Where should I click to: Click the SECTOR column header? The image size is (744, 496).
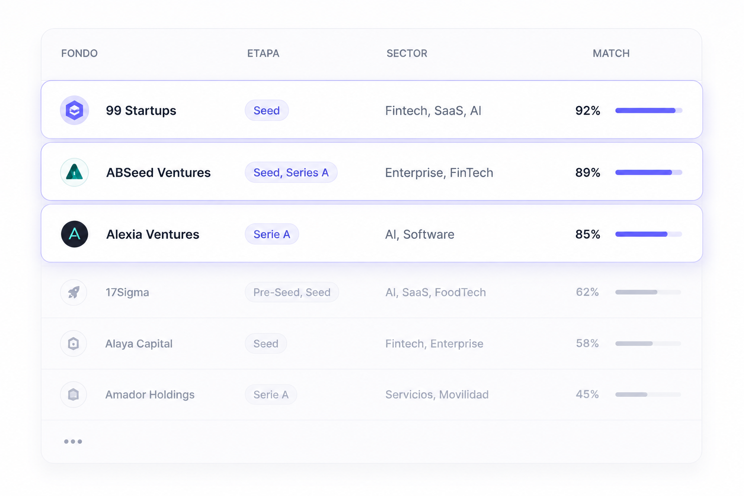click(x=407, y=53)
